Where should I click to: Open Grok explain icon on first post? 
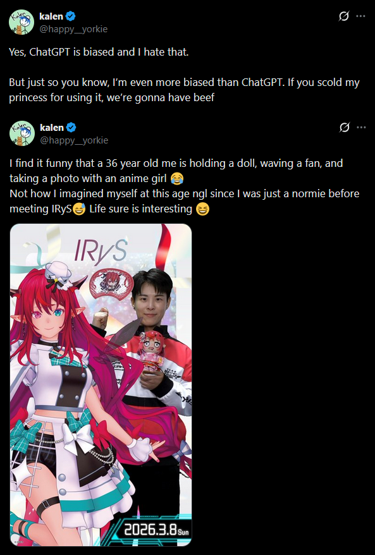click(x=343, y=16)
